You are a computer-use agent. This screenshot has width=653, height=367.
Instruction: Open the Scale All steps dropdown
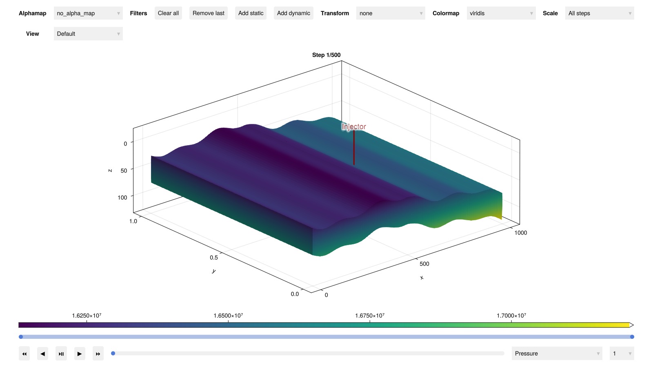(599, 13)
